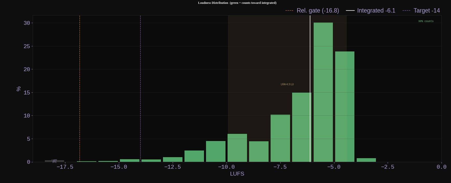
Task: Click the x-axis tick label '-2.5'
Action: click(x=388, y=167)
